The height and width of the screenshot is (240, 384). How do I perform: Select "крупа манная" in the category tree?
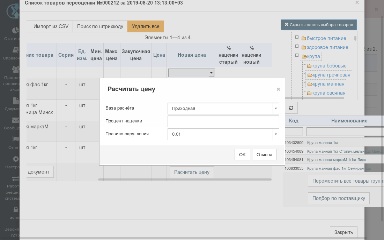tap(328, 84)
